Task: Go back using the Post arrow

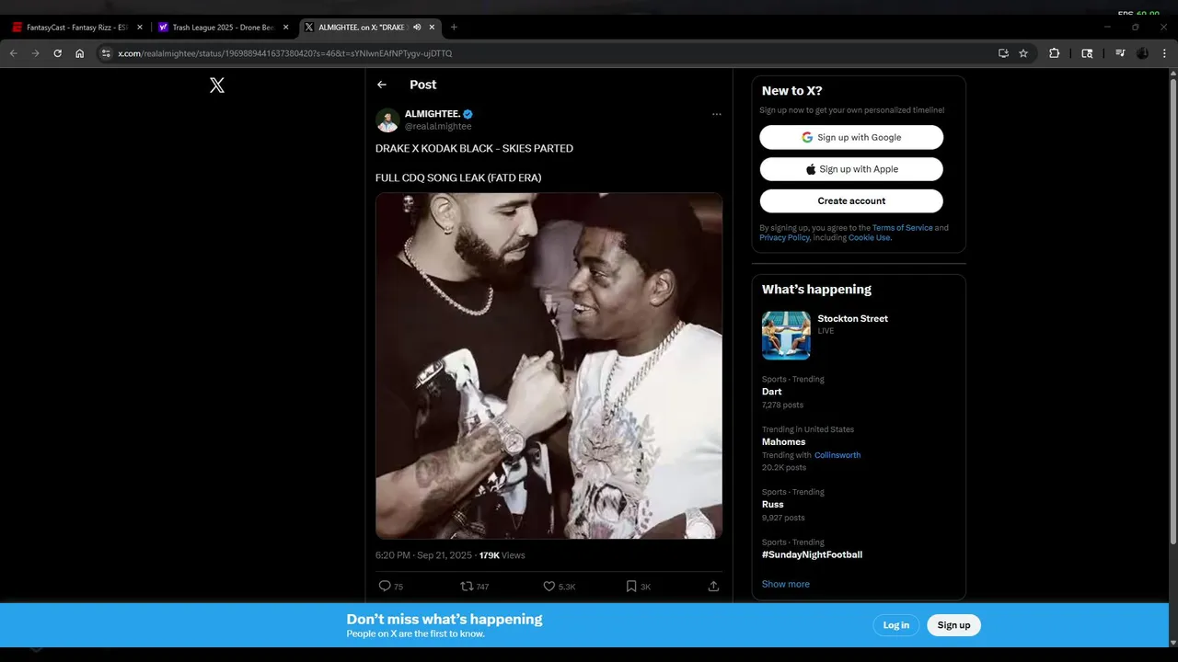Action: pos(382,85)
